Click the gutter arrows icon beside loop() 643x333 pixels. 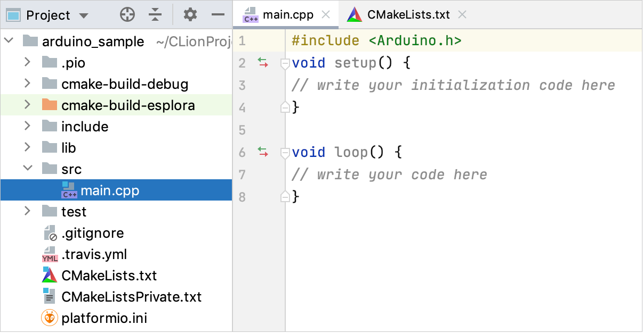[x=263, y=152]
